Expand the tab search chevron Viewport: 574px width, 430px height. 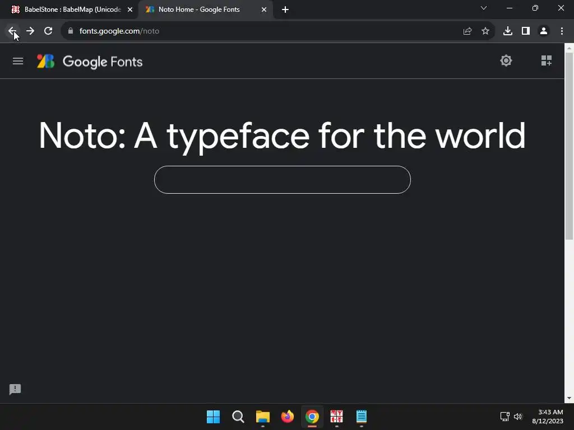(484, 8)
